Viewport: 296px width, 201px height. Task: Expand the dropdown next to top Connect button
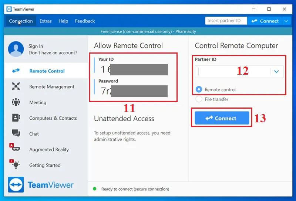tap(286, 21)
